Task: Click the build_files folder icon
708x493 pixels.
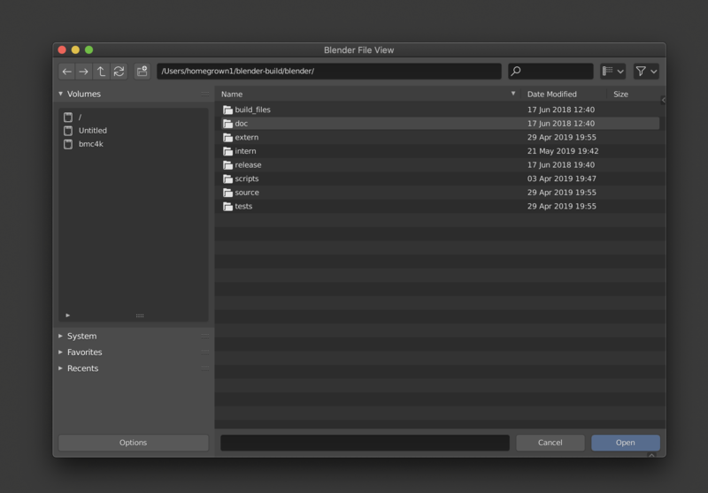Action: pos(227,110)
